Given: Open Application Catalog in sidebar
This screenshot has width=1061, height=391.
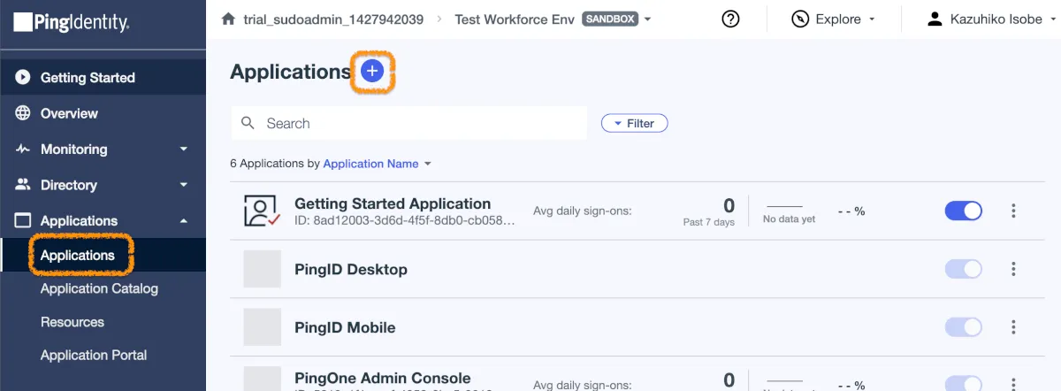Looking at the screenshot, I should (x=99, y=288).
